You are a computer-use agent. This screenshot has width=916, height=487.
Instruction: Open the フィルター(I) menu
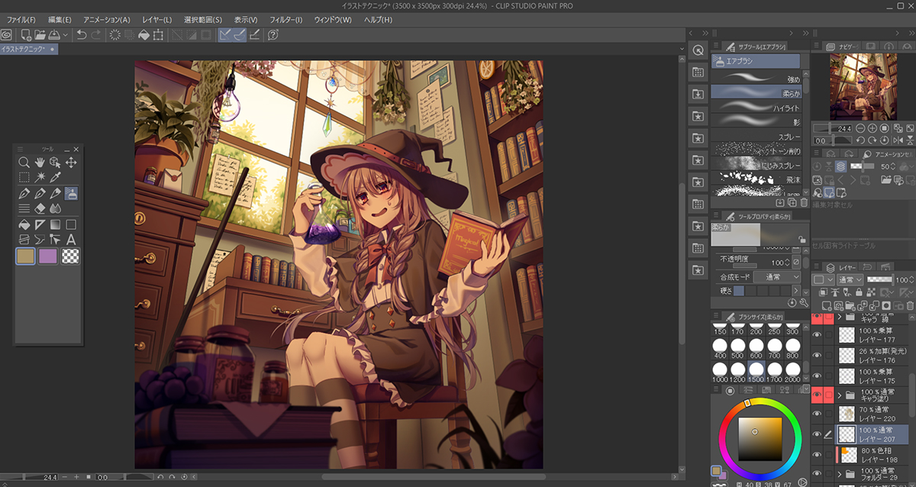pos(285,19)
